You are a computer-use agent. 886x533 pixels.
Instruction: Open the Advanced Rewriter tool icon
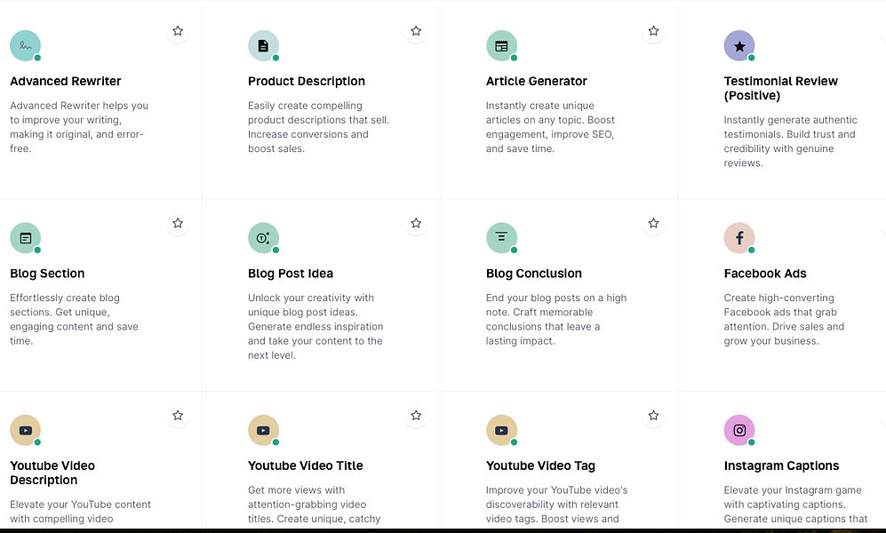pos(26,45)
